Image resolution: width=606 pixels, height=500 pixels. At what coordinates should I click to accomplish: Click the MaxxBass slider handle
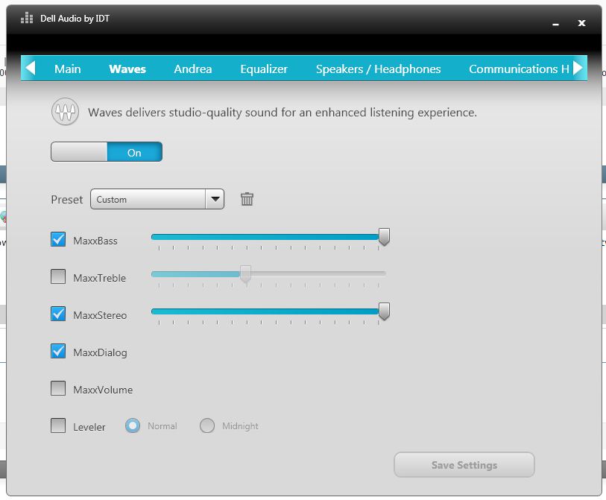tap(384, 236)
